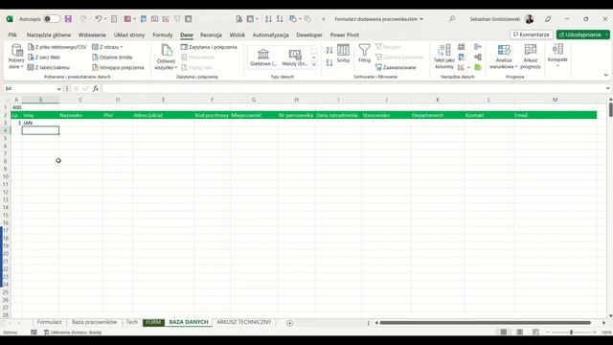This screenshot has width=613, height=345.
Task: Expand the data types gallery arrow
Action: click(x=314, y=65)
